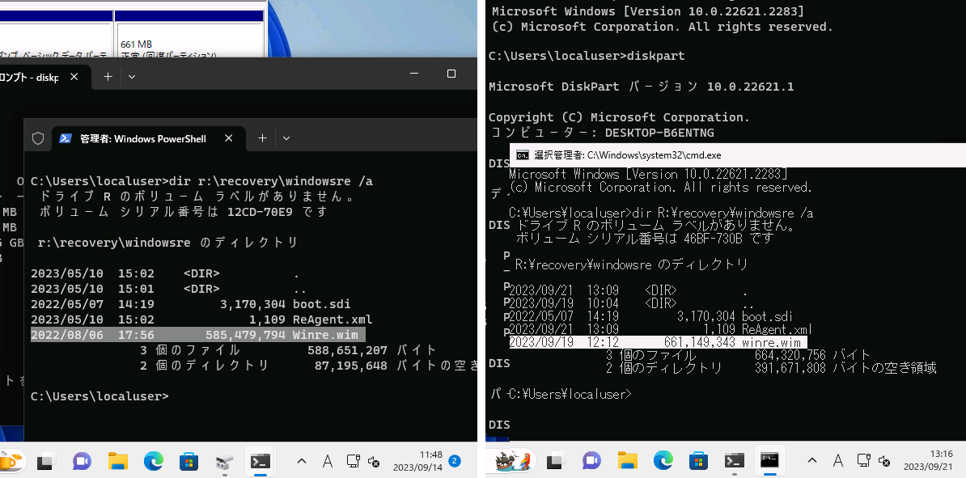
Task: Add a new tab in the PowerShell window
Action: [262, 138]
